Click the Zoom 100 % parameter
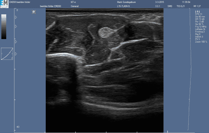209x133 pixels. [x=201, y=42]
